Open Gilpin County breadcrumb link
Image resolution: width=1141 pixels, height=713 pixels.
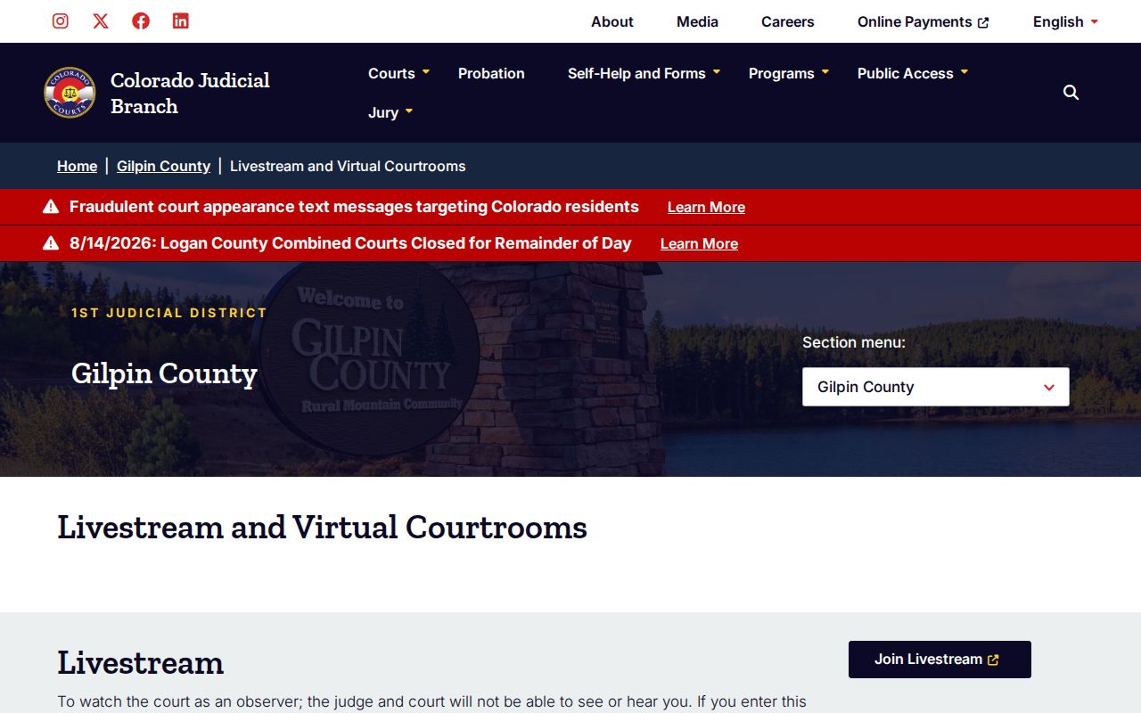click(164, 166)
